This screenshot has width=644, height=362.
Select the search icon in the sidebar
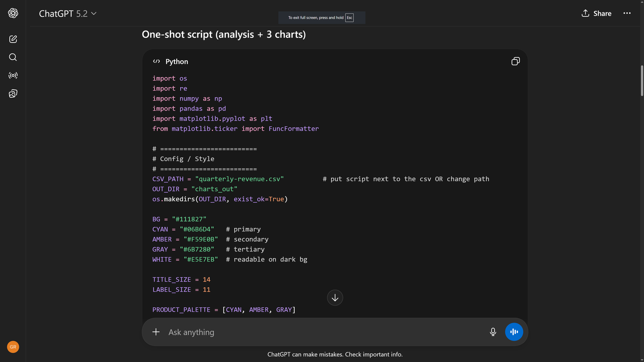click(12, 57)
